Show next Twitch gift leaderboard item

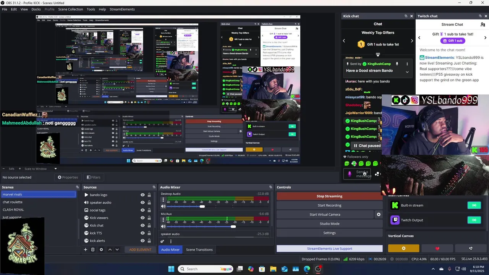[485, 37]
